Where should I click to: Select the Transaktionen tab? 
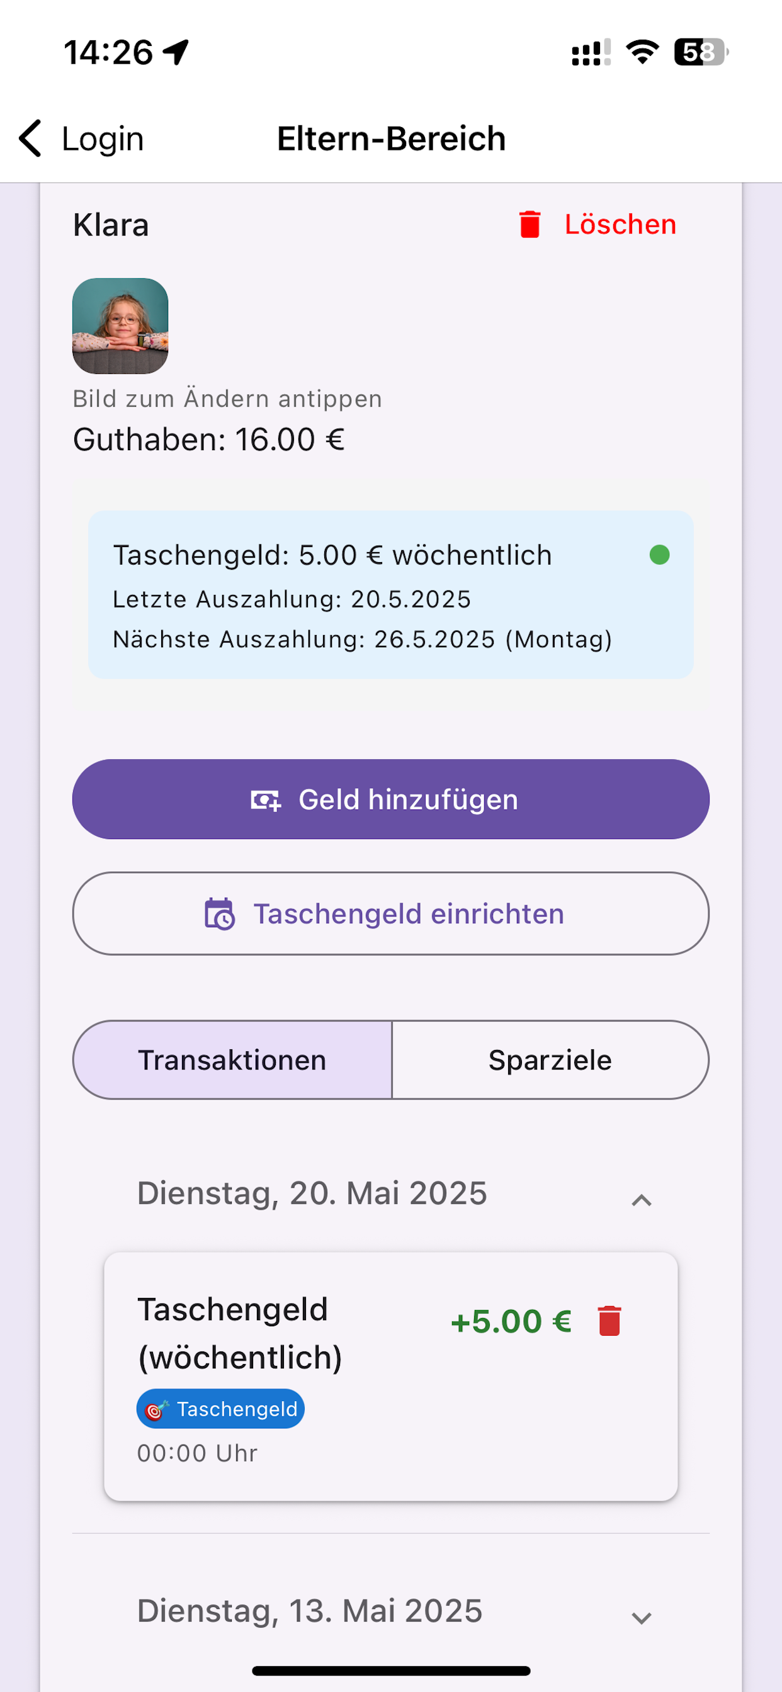232,1059
